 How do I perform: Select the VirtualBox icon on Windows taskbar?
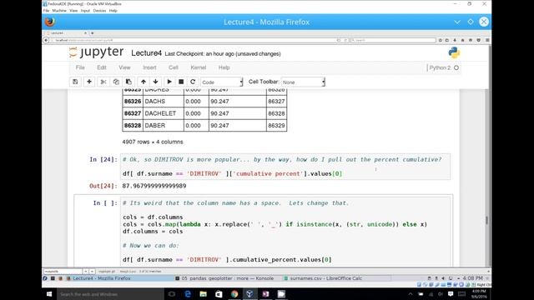pos(249,294)
